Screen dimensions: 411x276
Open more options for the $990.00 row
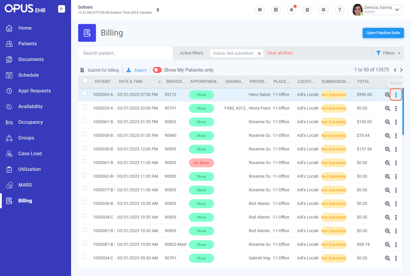click(x=396, y=95)
